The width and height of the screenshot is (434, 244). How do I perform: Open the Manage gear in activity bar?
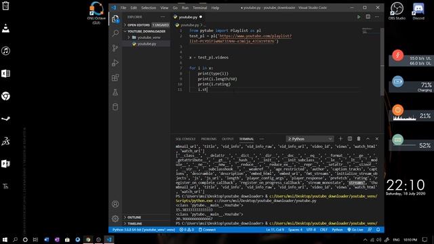[x=115, y=219]
